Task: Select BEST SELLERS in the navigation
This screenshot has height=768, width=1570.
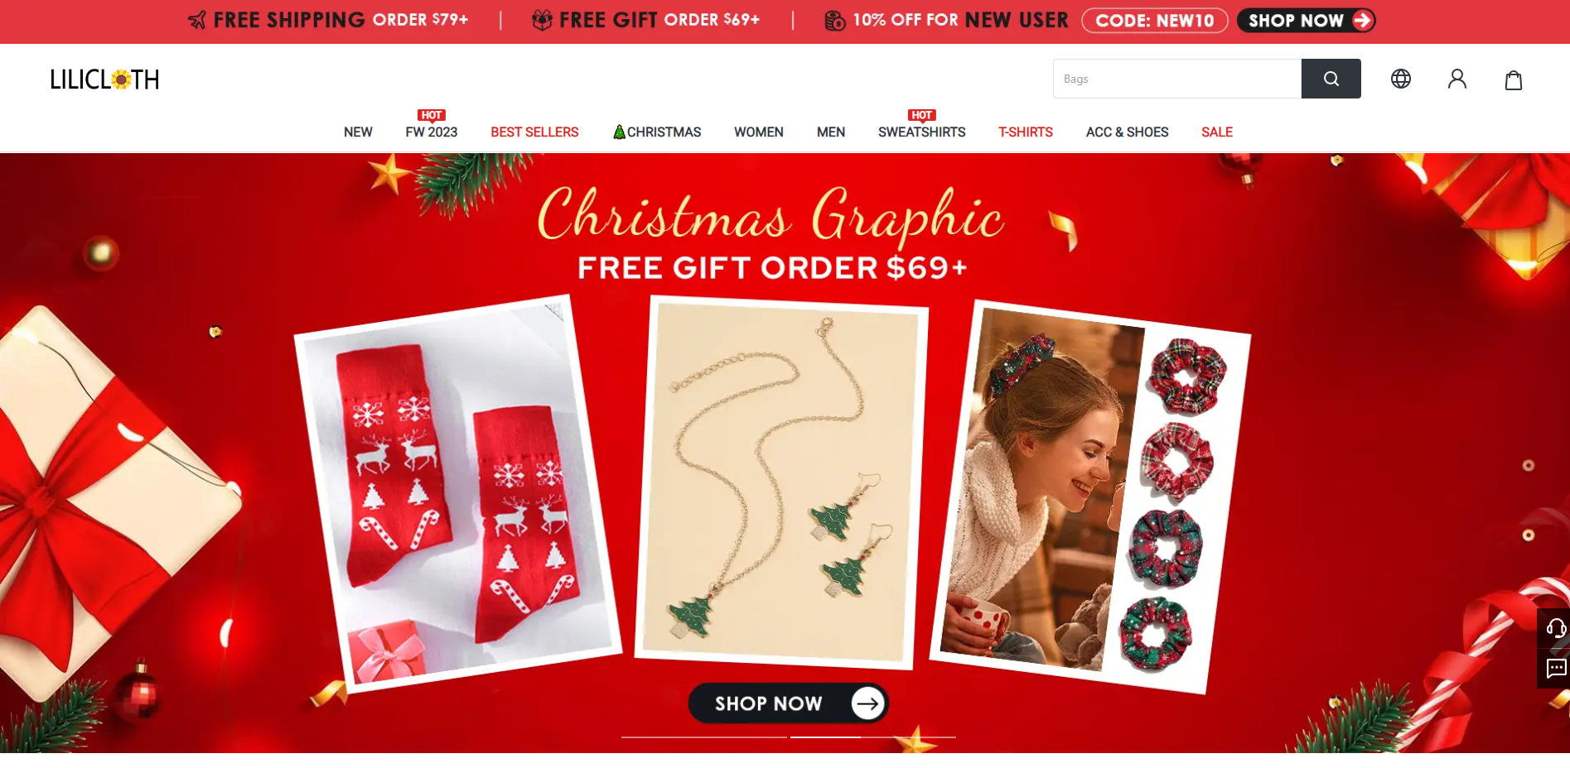Action: [534, 132]
